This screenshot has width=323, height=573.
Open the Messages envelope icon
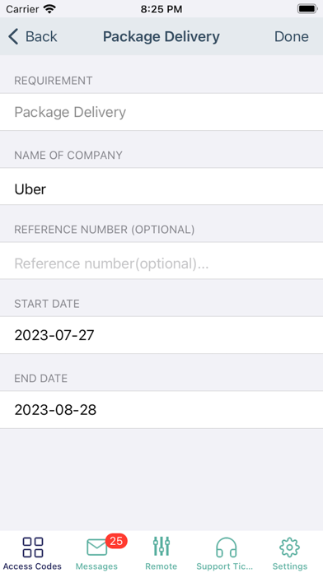[97, 547]
